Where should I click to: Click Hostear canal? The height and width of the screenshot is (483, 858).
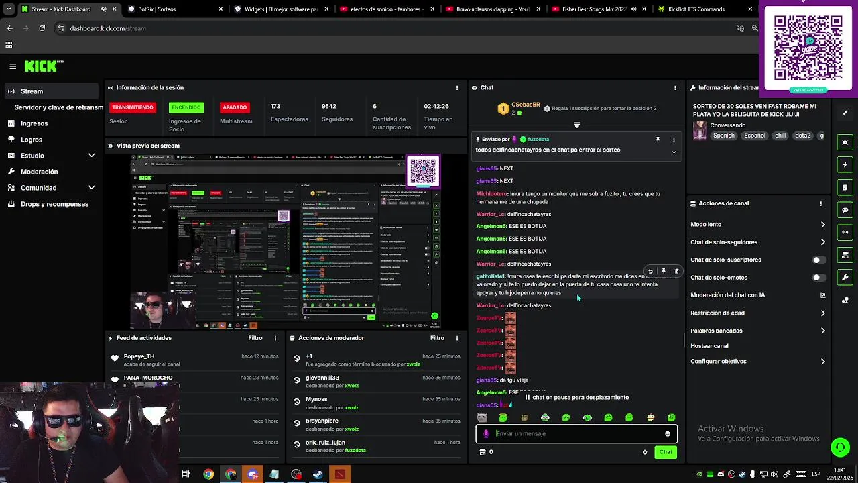coord(709,346)
